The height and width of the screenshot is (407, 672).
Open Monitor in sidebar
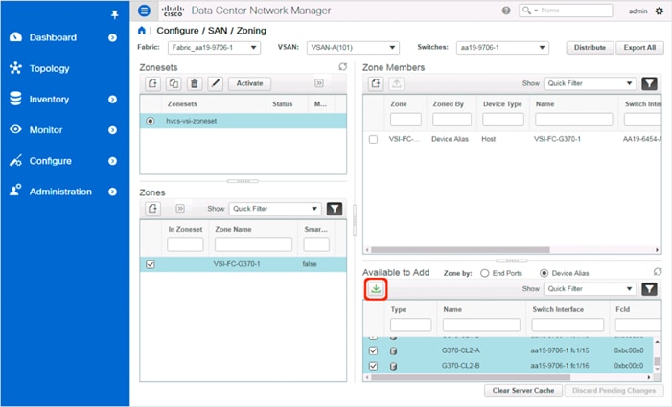tap(46, 130)
